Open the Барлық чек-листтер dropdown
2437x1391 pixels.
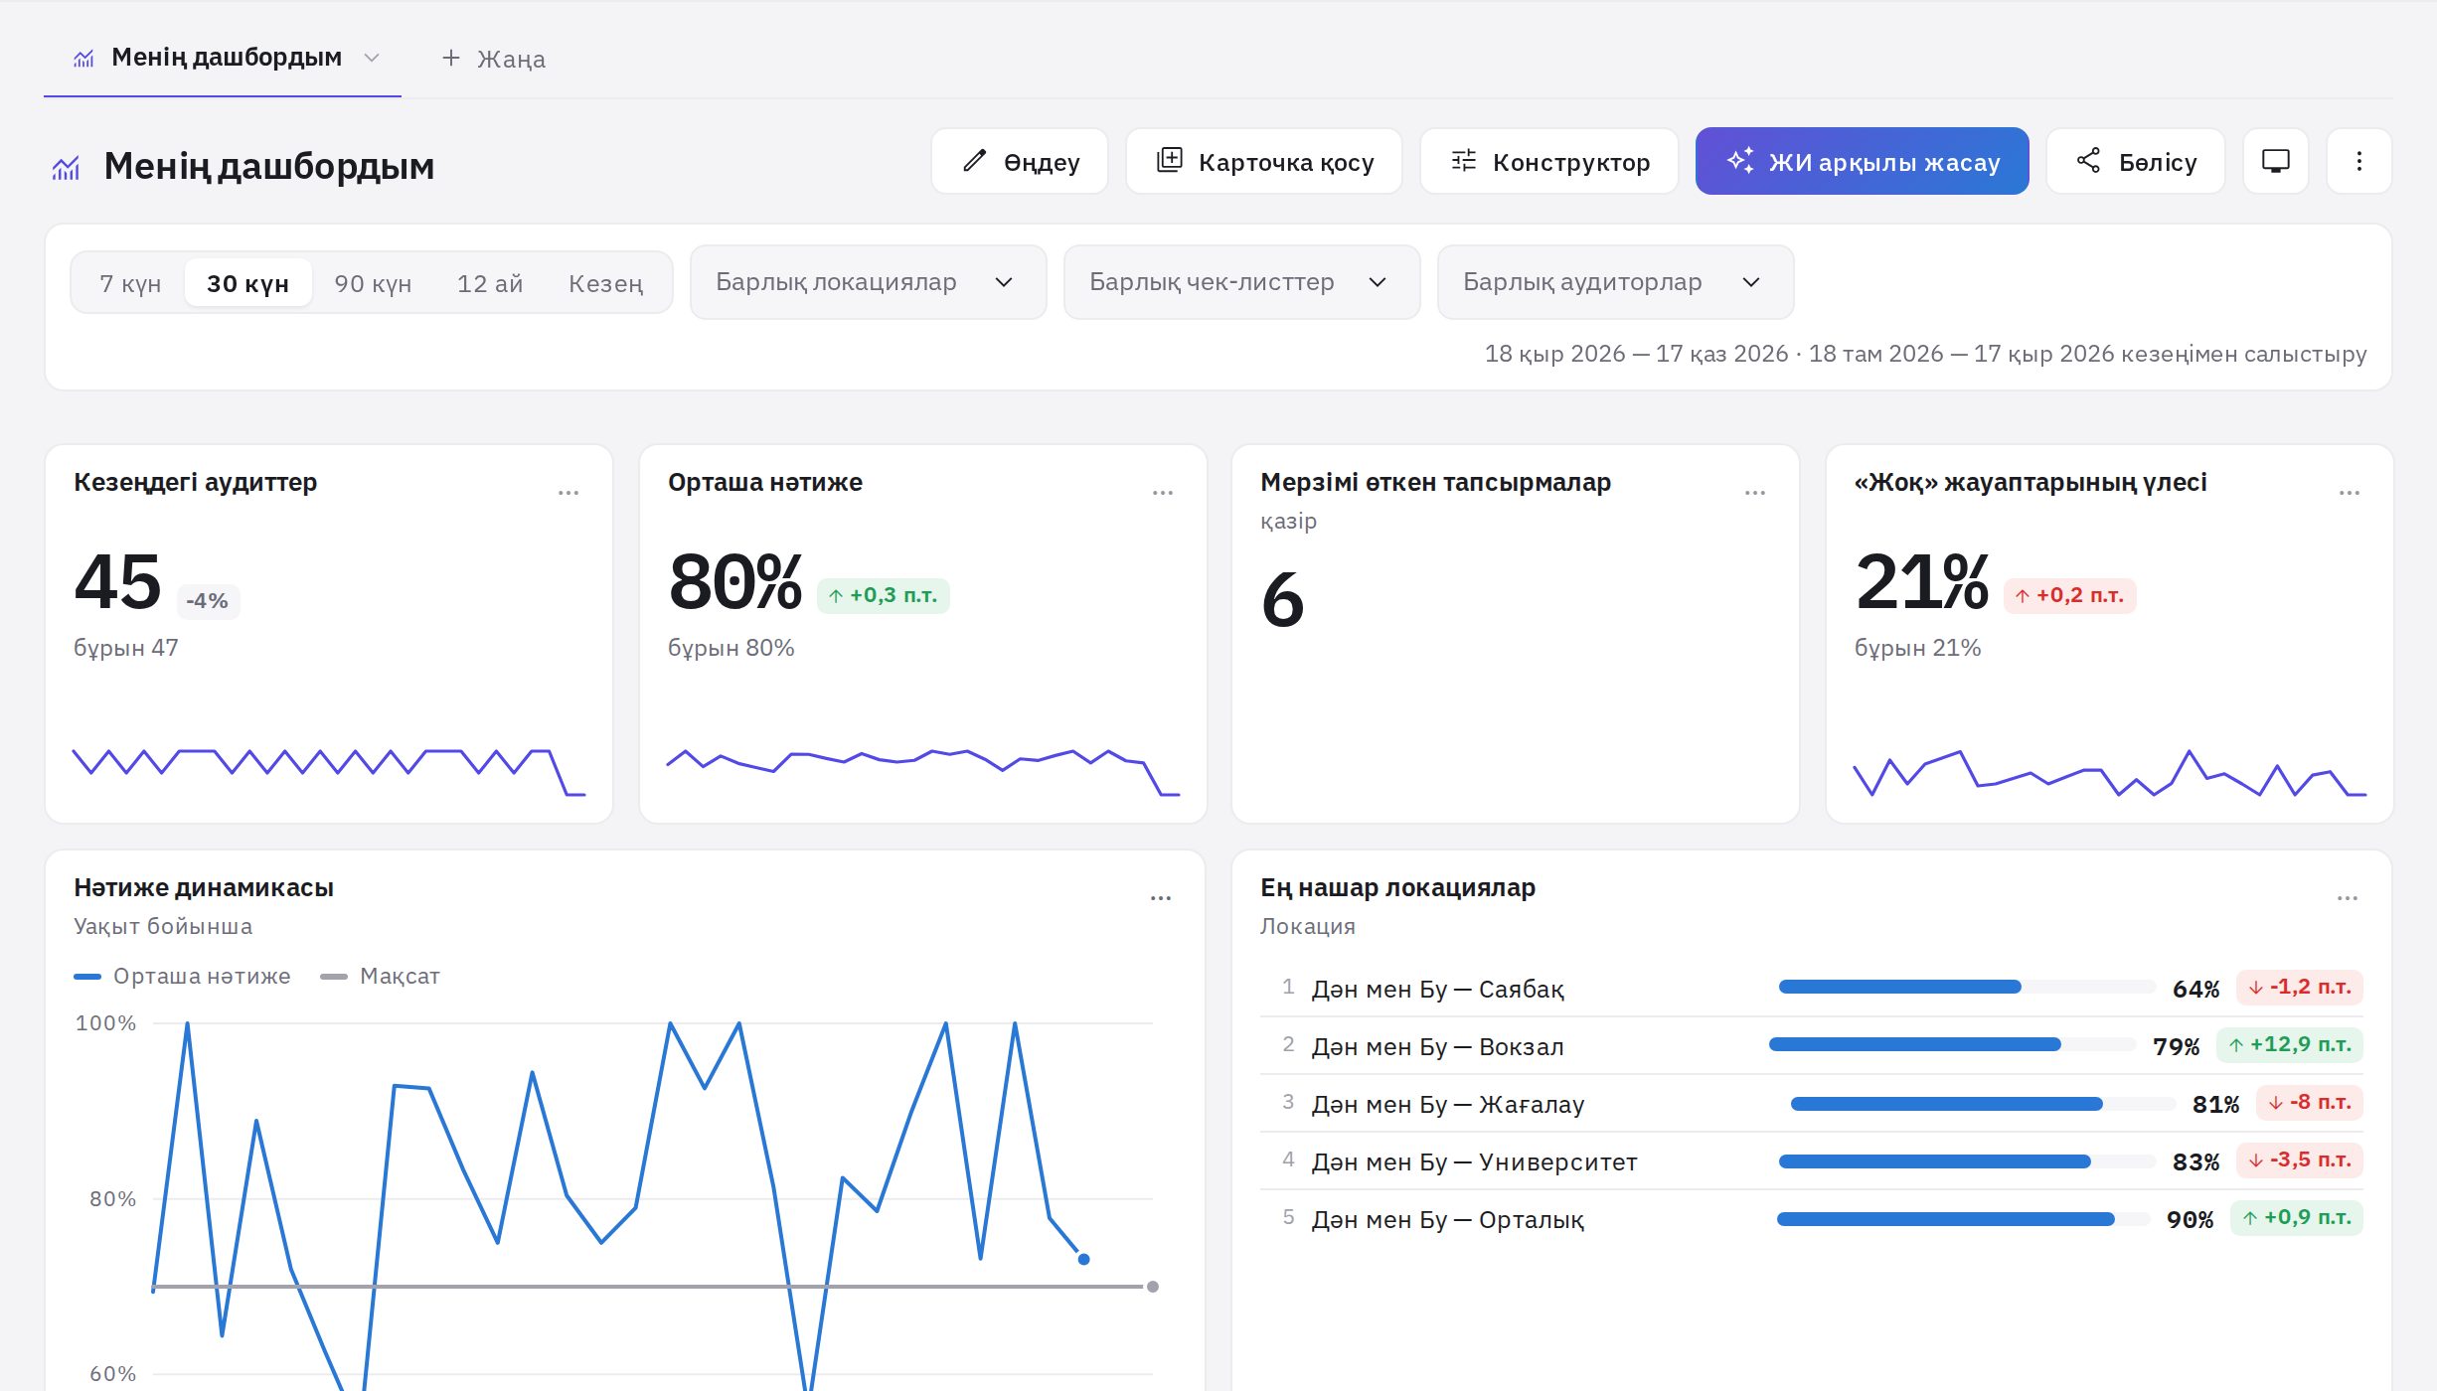point(1242,282)
